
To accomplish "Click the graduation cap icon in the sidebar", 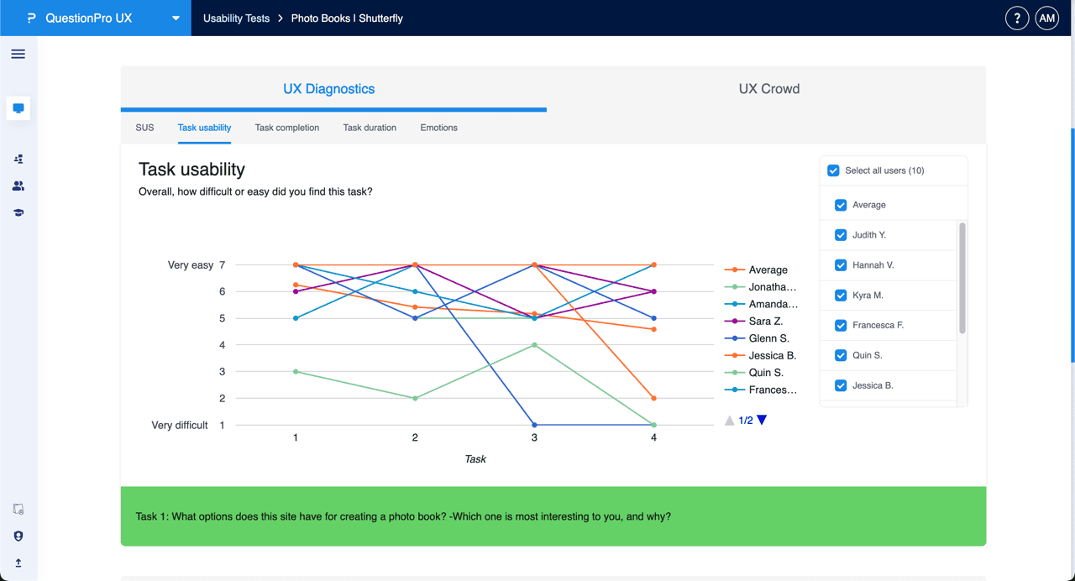I will (x=18, y=212).
